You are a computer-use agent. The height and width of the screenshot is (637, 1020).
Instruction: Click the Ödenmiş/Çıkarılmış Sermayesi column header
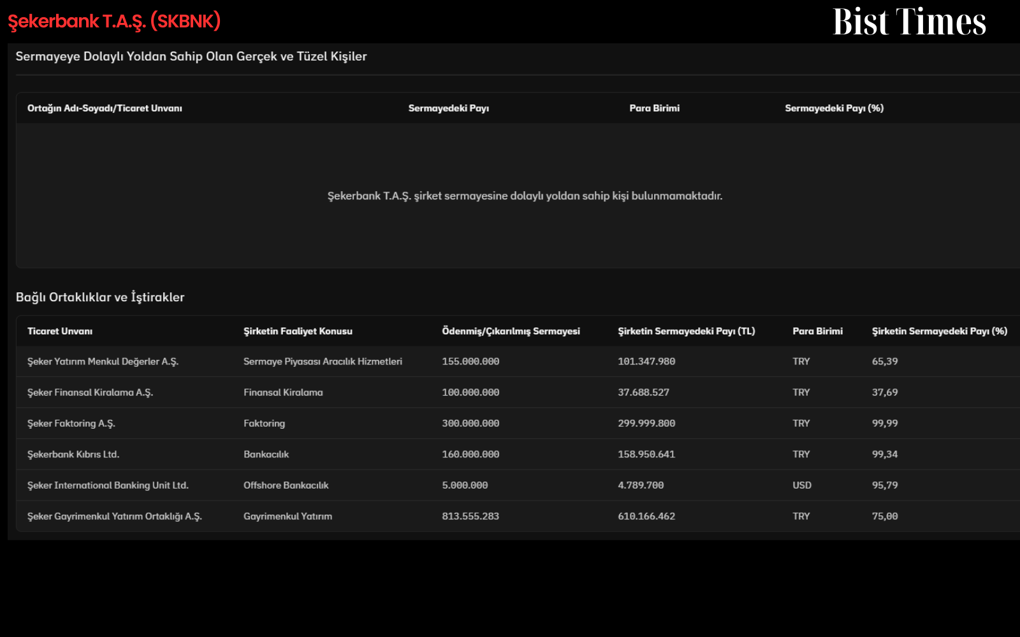tap(511, 331)
